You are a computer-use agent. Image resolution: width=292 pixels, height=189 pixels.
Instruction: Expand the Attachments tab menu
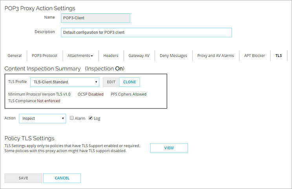pyautogui.click(x=80, y=56)
